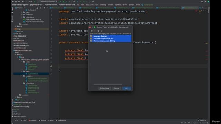Open the run configuration dropdown
Viewport: 221px width, 124px height.
click(48, 2)
